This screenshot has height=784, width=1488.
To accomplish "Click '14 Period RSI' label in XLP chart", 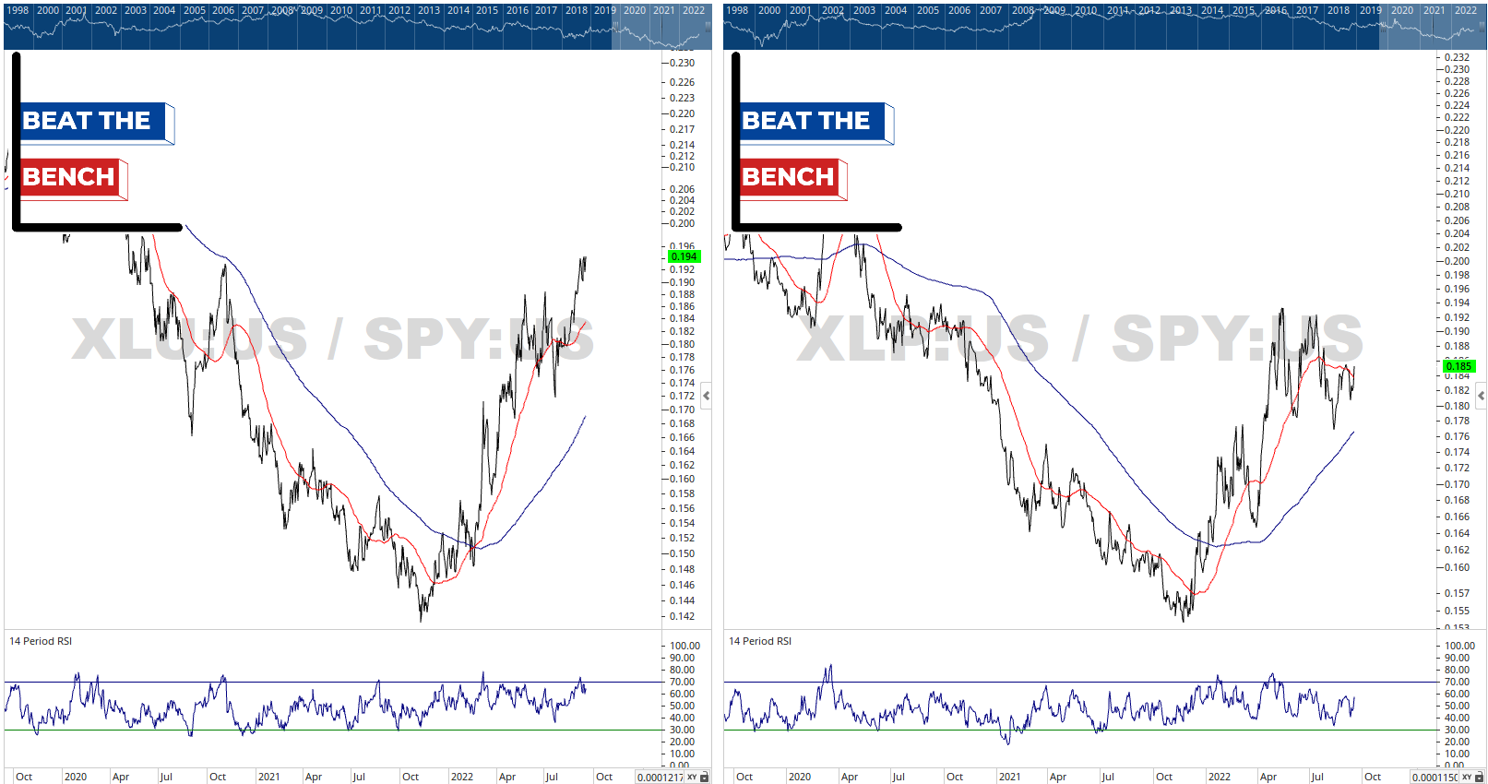I will (760, 641).
